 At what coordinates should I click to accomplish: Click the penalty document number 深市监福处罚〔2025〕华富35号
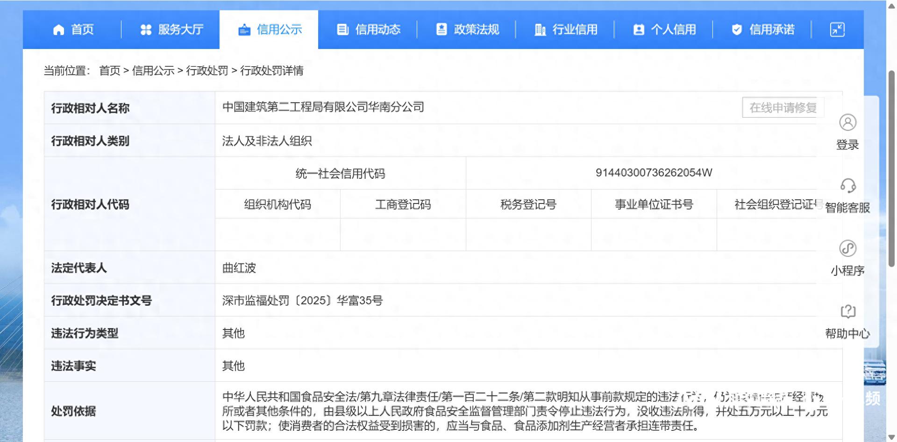pos(303,301)
